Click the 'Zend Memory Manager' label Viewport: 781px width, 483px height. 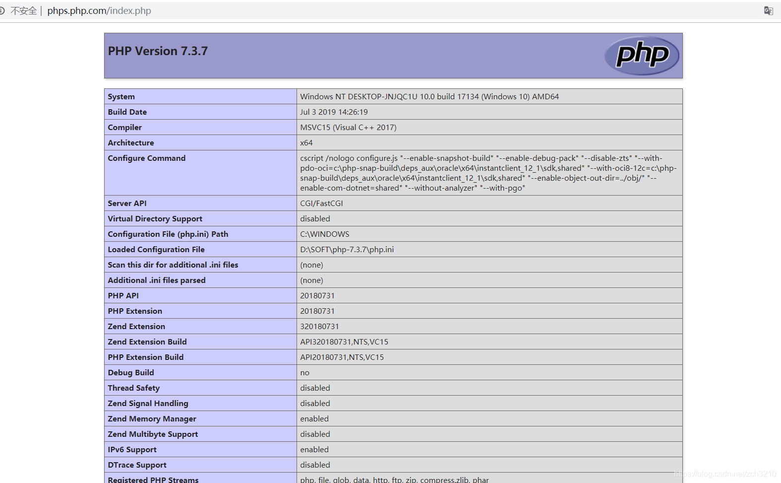click(x=152, y=418)
